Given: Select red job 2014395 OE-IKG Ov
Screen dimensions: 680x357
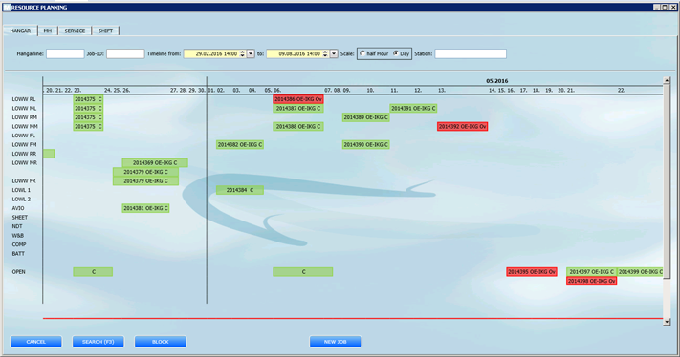Looking at the screenshot, I should [x=532, y=272].
